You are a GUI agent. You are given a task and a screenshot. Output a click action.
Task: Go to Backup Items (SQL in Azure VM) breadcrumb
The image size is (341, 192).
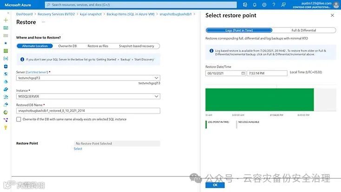pos(131,14)
